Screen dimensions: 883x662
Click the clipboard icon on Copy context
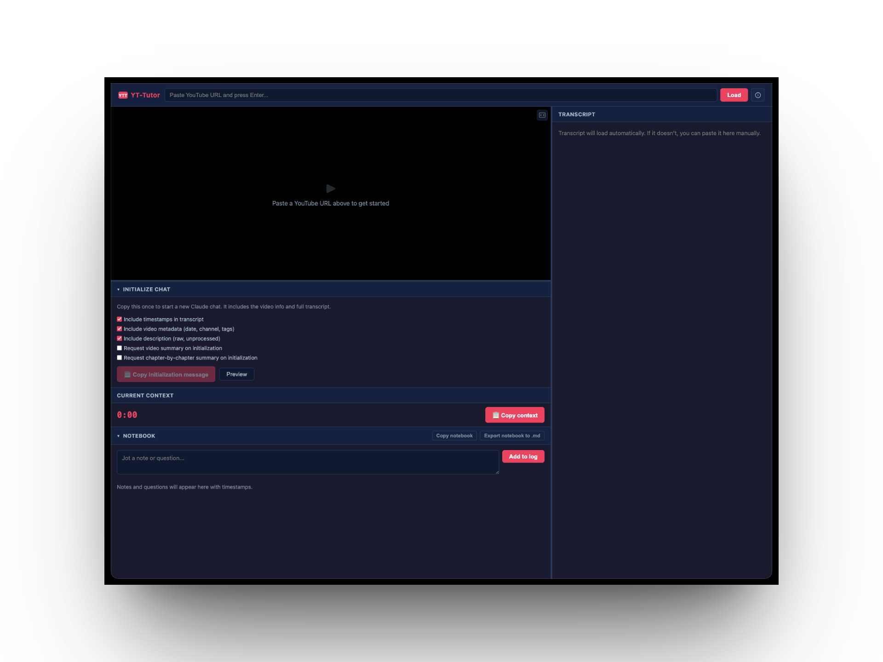coord(496,415)
